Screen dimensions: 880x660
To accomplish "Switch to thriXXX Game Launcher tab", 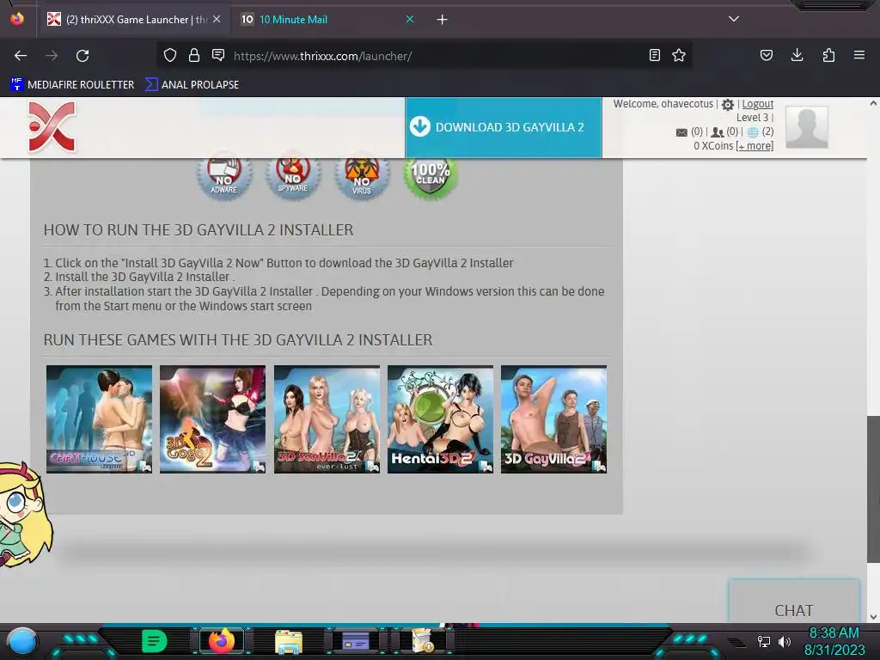I will click(x=135, y=20).
